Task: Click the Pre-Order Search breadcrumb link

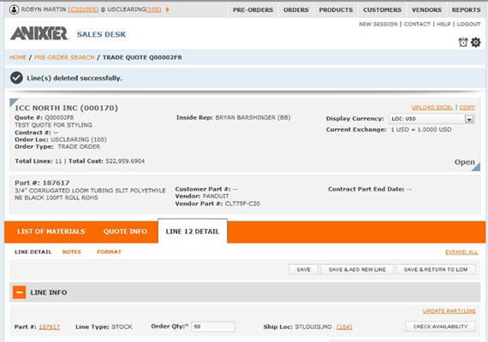Action: [64, 57]
